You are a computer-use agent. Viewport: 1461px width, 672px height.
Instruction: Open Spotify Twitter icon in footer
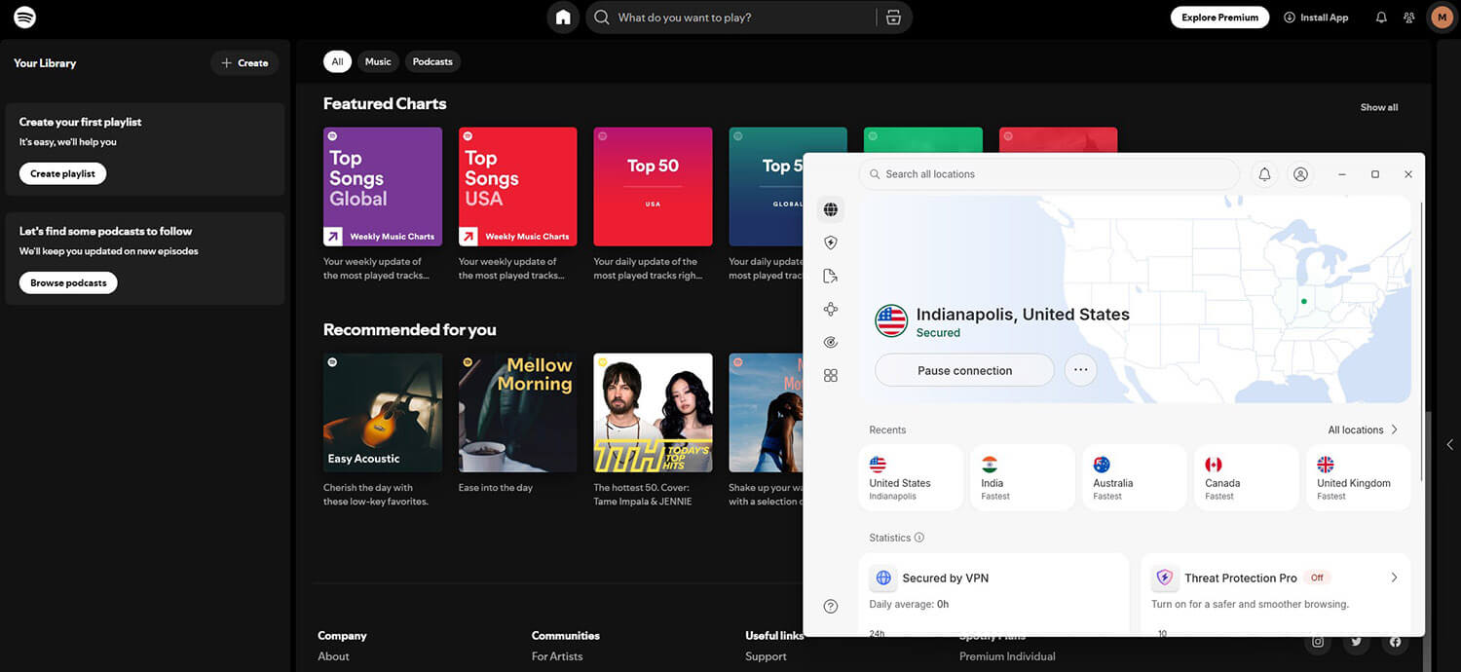[x=1356, y=641]
